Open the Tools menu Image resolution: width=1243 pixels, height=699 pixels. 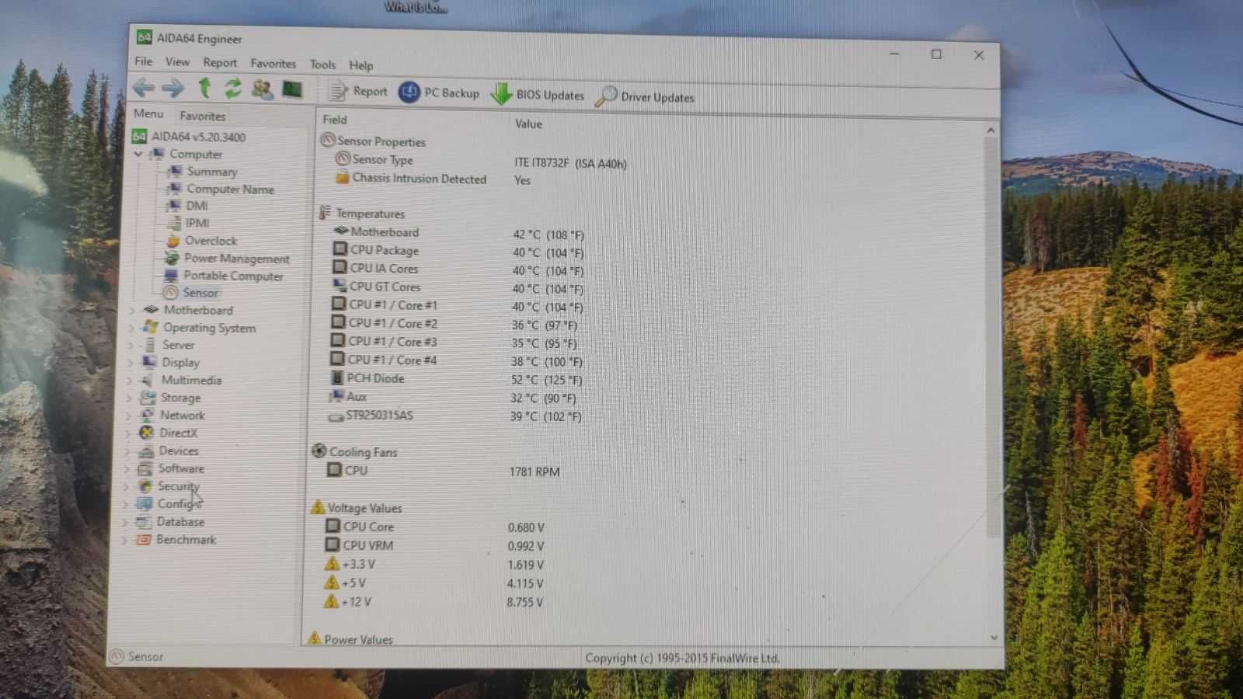coord(322,64)
